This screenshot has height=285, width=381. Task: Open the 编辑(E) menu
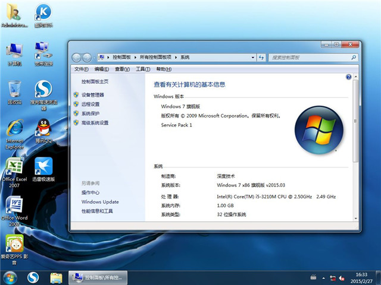[102, 69]
